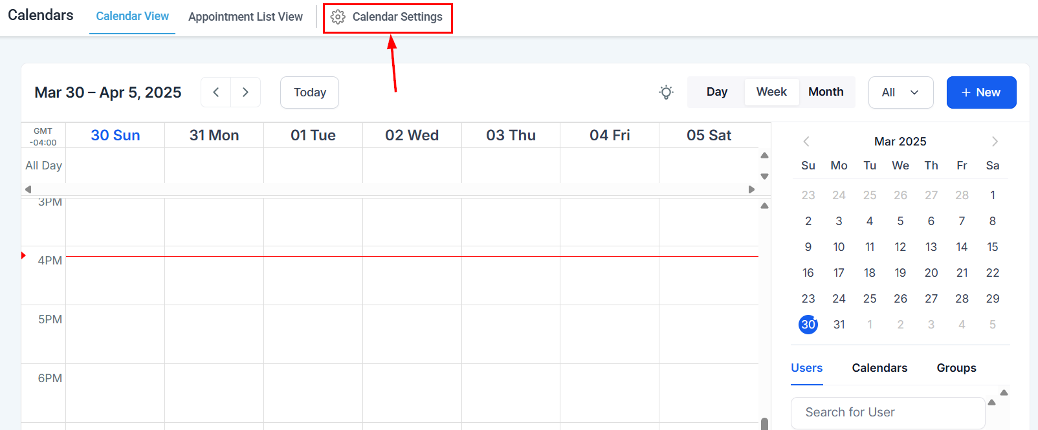Screen dimensions: 1038x430
Task: Open the Appointment List View tab
Action: point(245,17)
